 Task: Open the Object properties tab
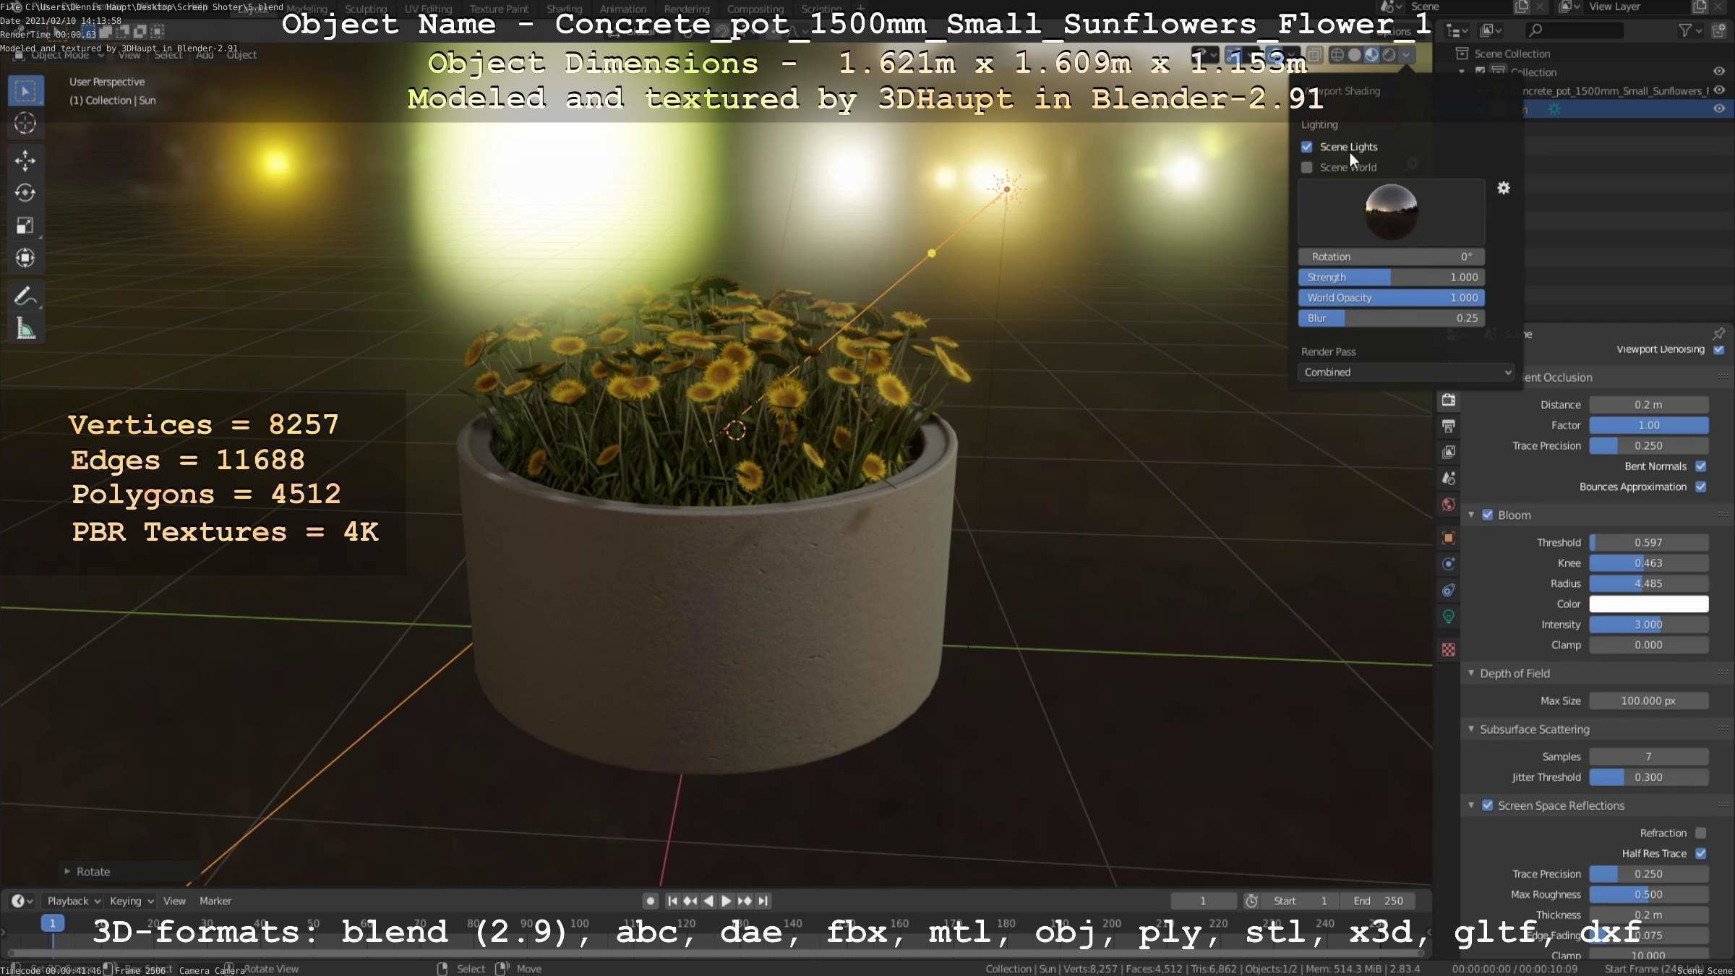tap(1449, 538)
